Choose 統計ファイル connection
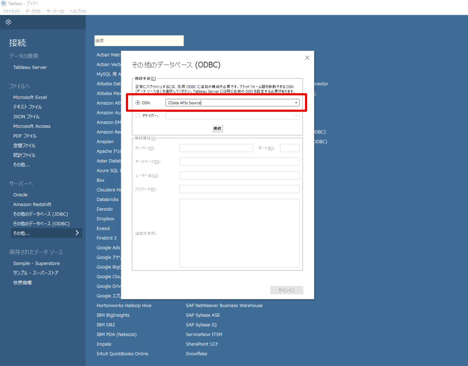This screenshot has width=468, height=366. [24, 155]
